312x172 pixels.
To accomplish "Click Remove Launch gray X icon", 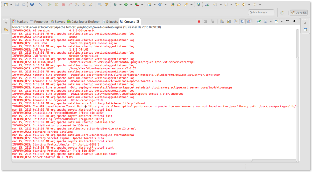I will [206, 22].
